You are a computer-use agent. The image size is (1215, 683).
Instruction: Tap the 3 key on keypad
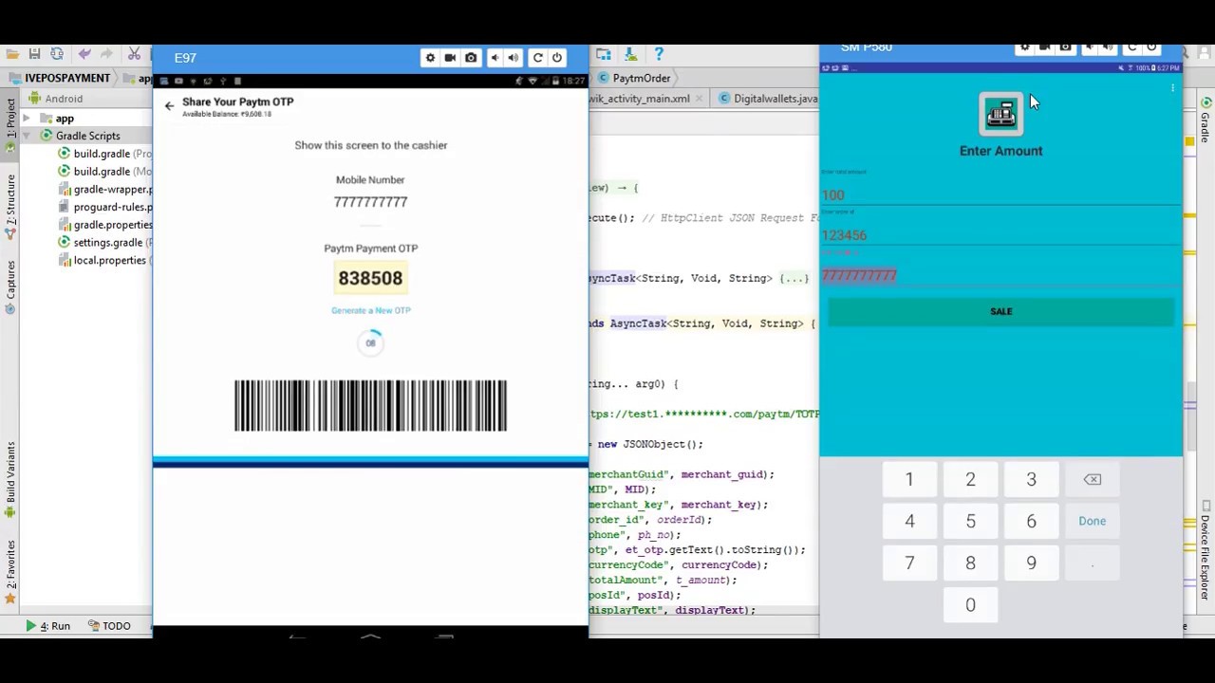pyautogui.click(x=1031, y=479)
